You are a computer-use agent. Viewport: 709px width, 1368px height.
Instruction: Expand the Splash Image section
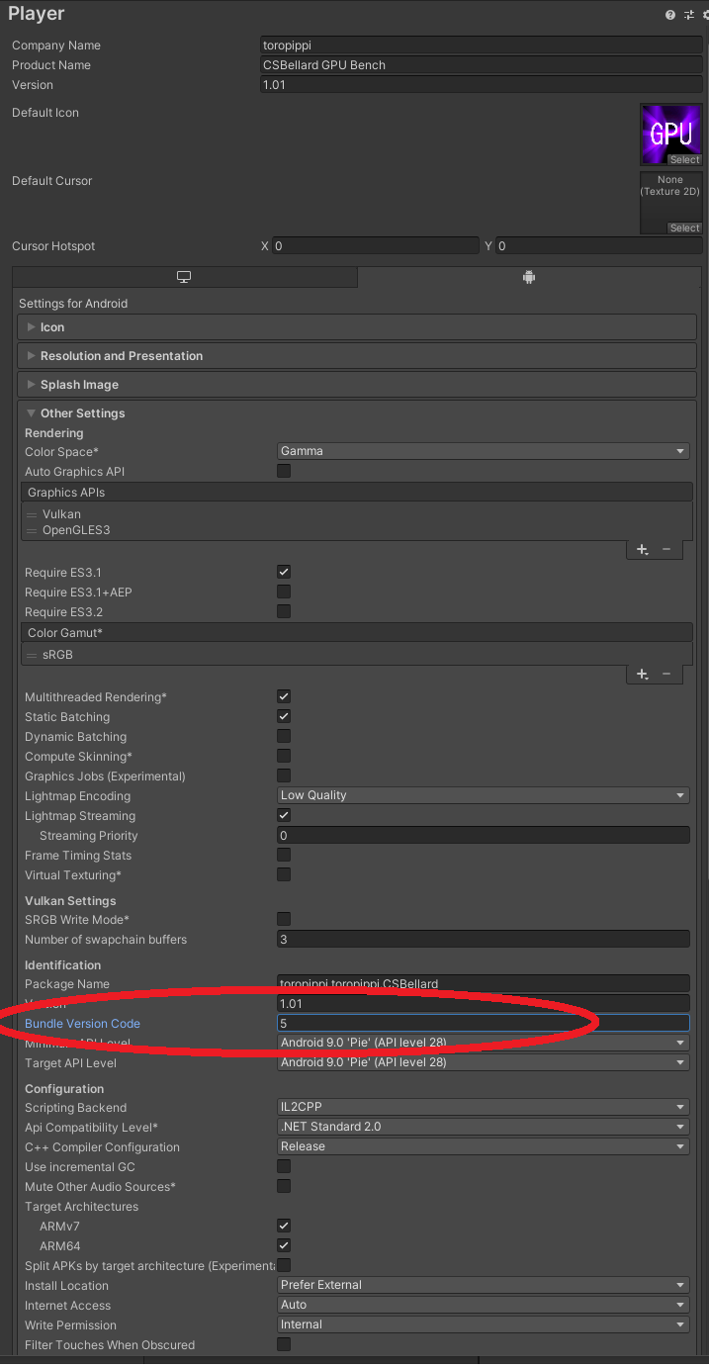(x=357, y=385)
